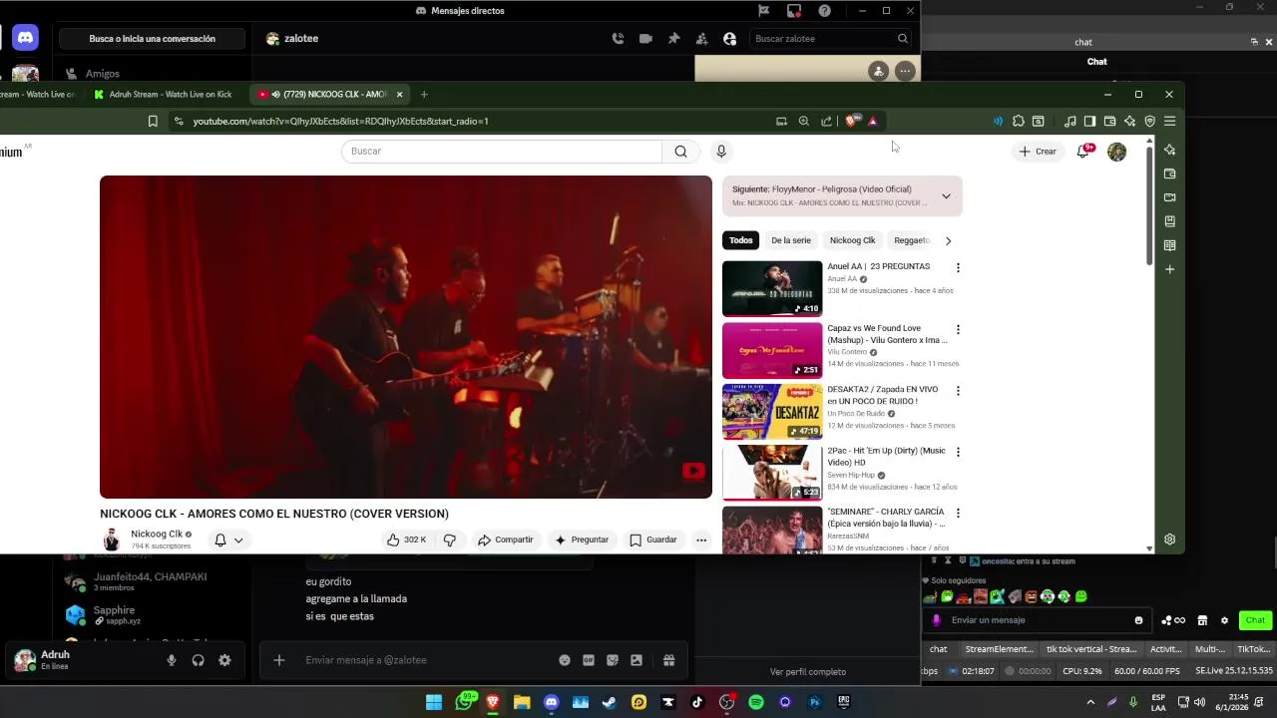
Task: Open the browser hamburger menu
Action: pyautogui.click(x=1169, y=122)
